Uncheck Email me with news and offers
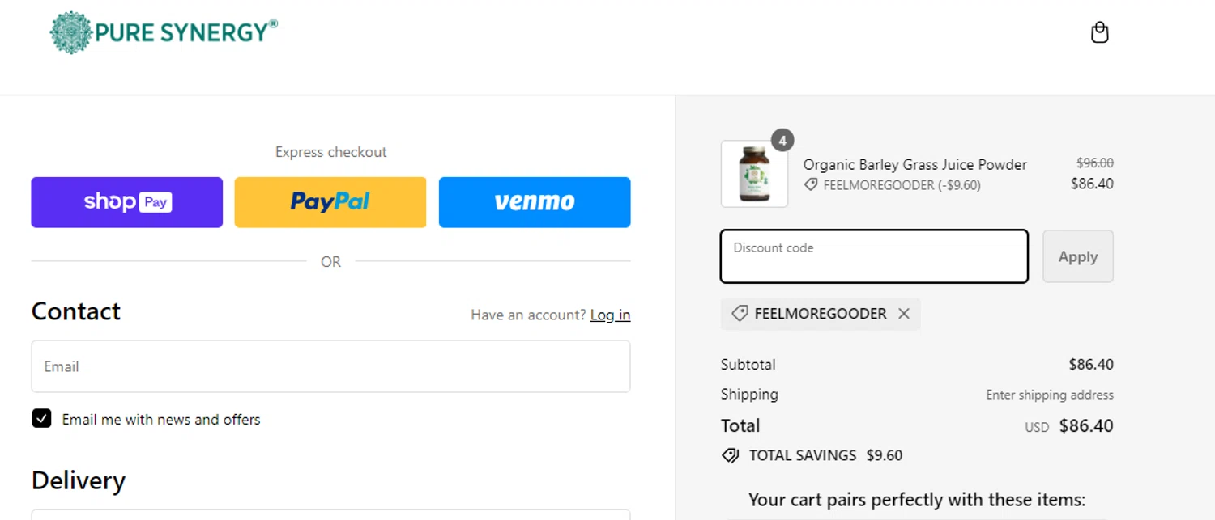This screenshot has height=520, width=1215. click(x=42, y=418)
